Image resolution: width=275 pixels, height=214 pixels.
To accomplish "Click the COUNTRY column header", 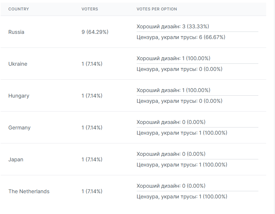I will (x=19, y=9).
